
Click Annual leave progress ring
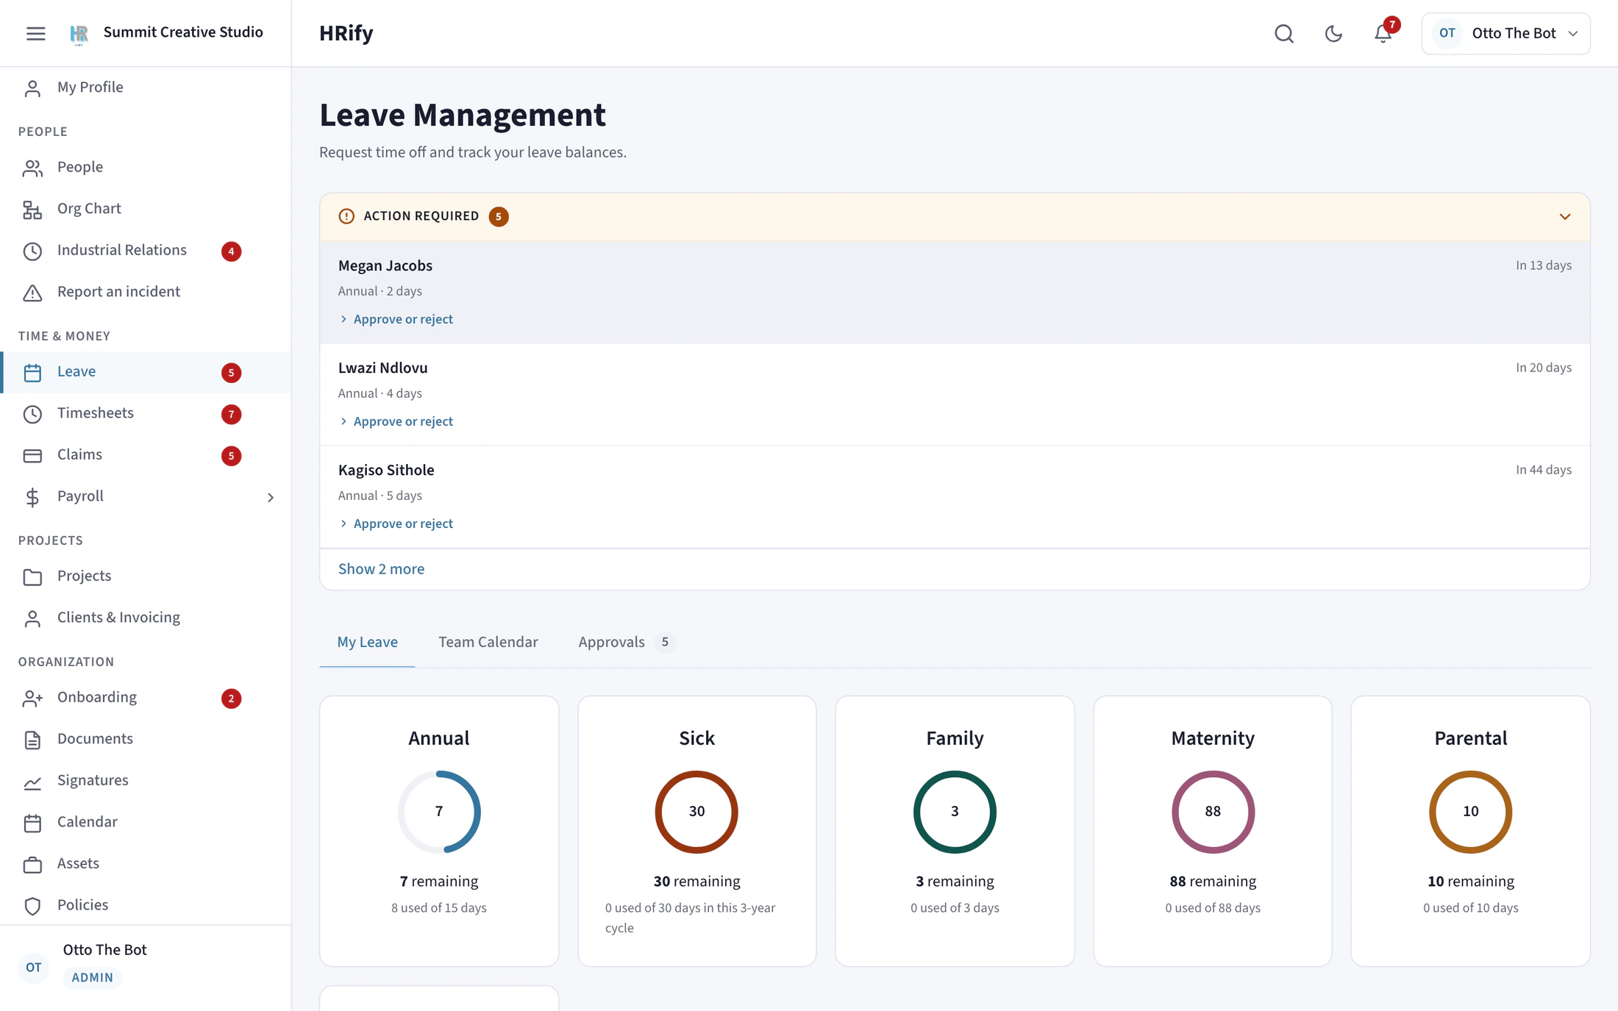(x=439, y=812)
